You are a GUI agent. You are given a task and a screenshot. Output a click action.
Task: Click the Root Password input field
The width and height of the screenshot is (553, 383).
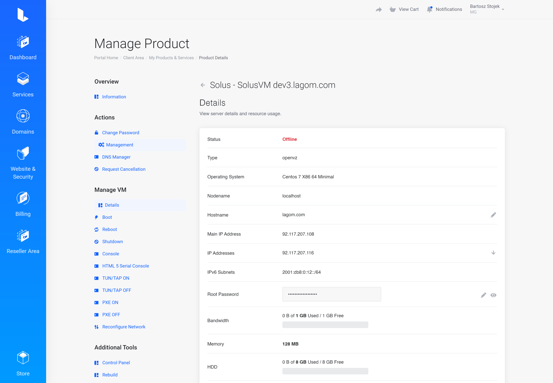click(332, 294)
